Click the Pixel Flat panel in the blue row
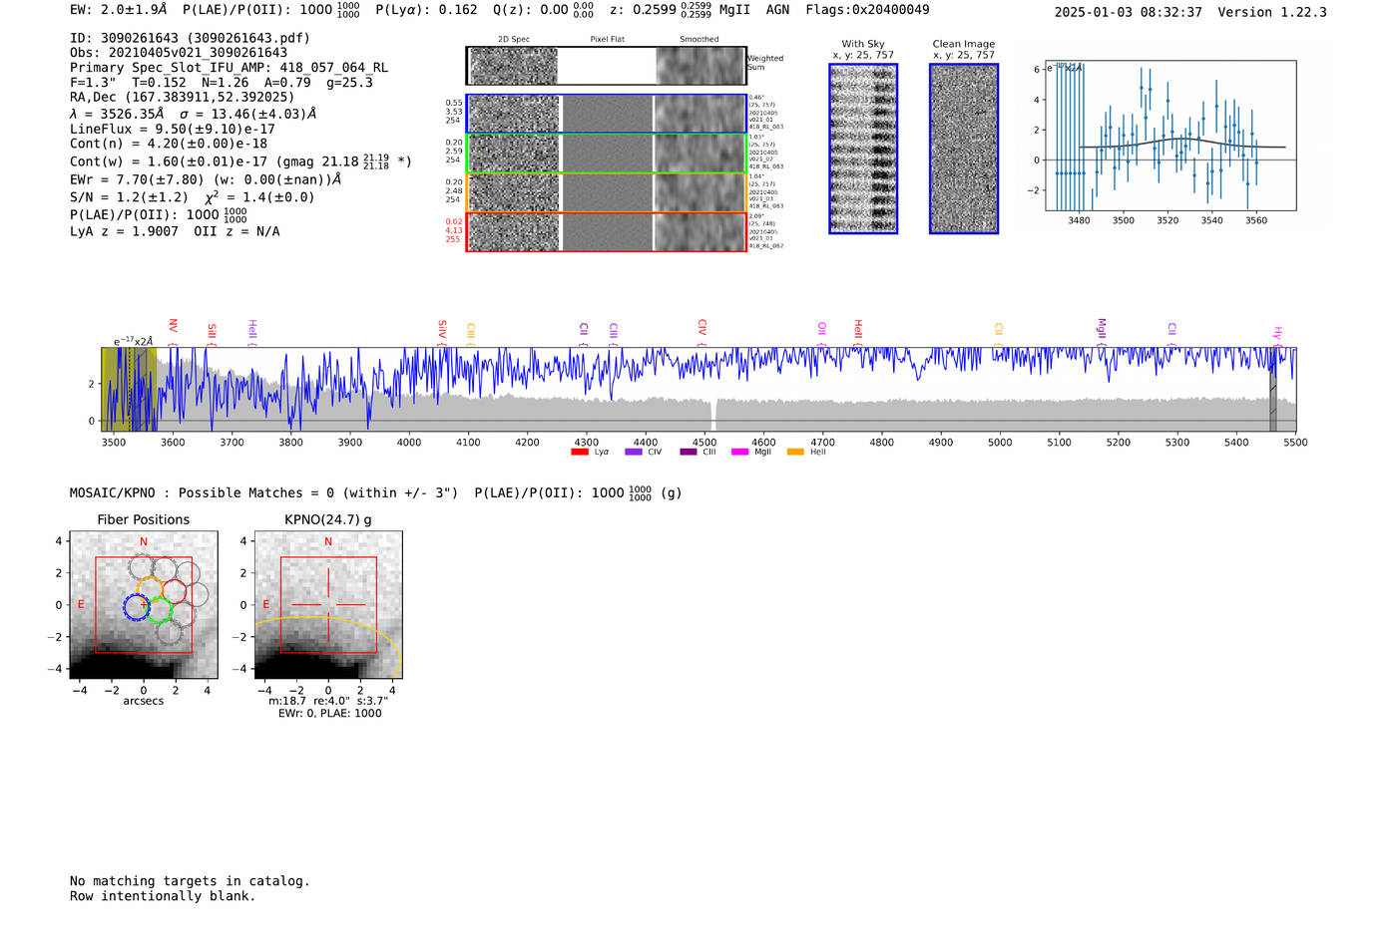Viewport: 1397px width, 950px height. [x=607, y=114]
